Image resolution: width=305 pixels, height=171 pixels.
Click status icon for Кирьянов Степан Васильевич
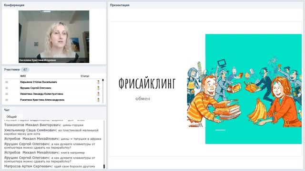point(99,82)
